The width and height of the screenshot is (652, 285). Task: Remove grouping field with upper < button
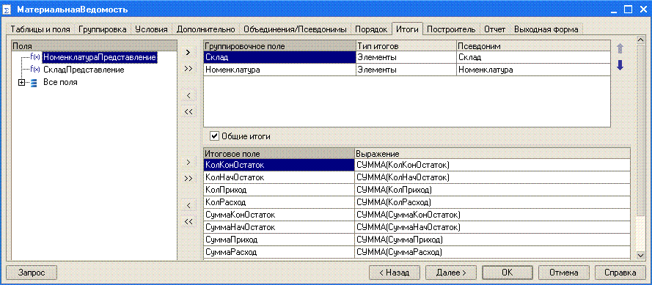[188, 95]
